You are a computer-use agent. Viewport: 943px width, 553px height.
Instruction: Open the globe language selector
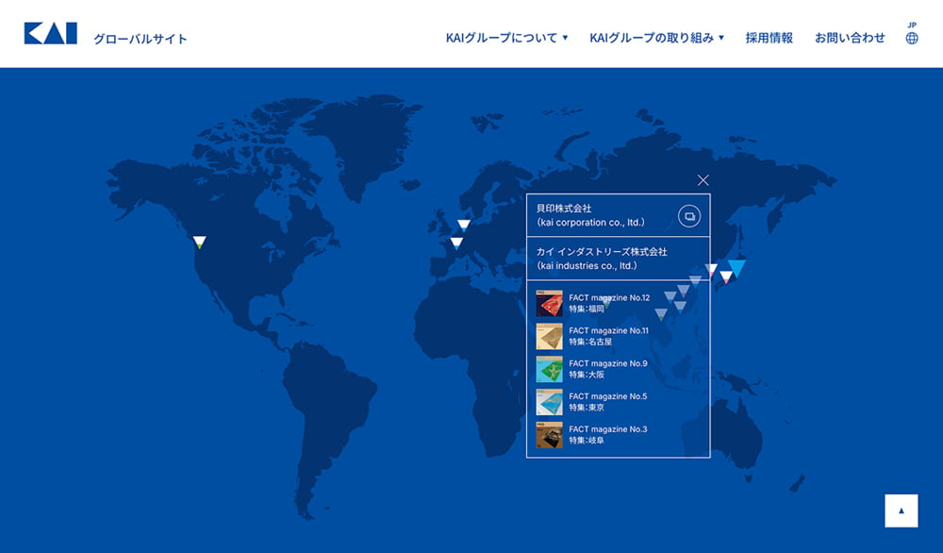tap(912, 38)
